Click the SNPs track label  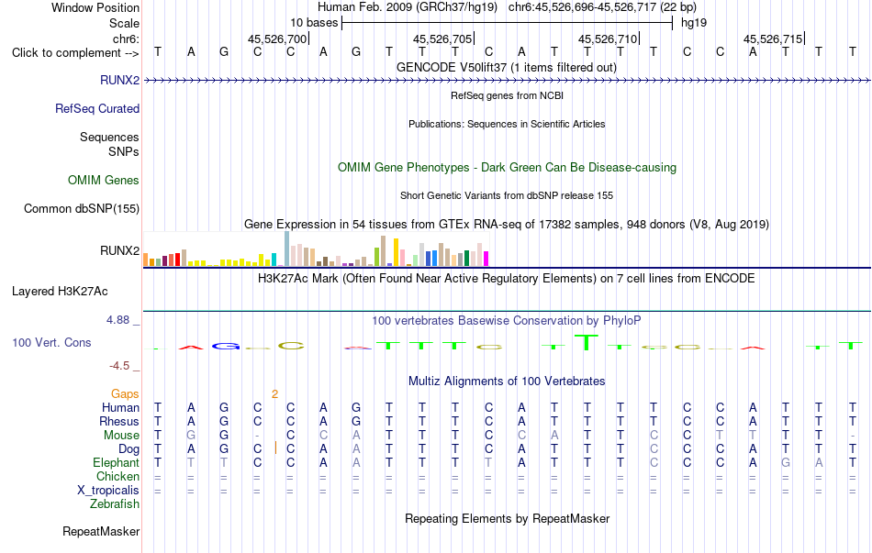(124, 151)
